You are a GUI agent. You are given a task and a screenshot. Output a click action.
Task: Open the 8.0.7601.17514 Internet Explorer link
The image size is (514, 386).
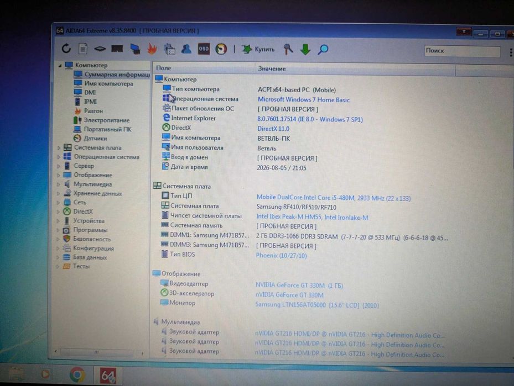(x=310, y=119)
